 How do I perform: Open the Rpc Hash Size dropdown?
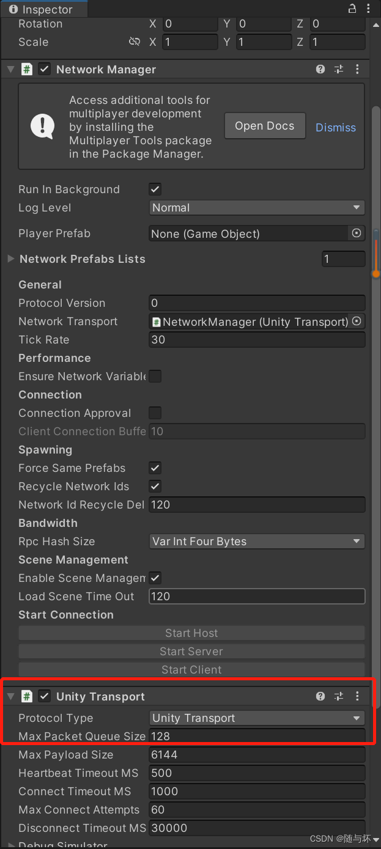(x=256, y=541)
